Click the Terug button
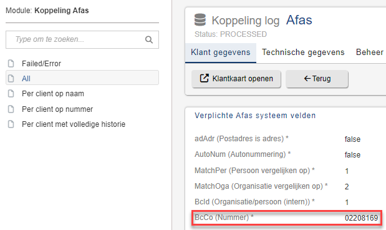 coord(317,79)
